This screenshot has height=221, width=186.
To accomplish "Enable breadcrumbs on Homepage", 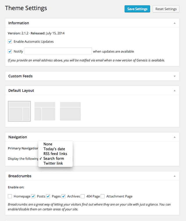I will [10, 196].
